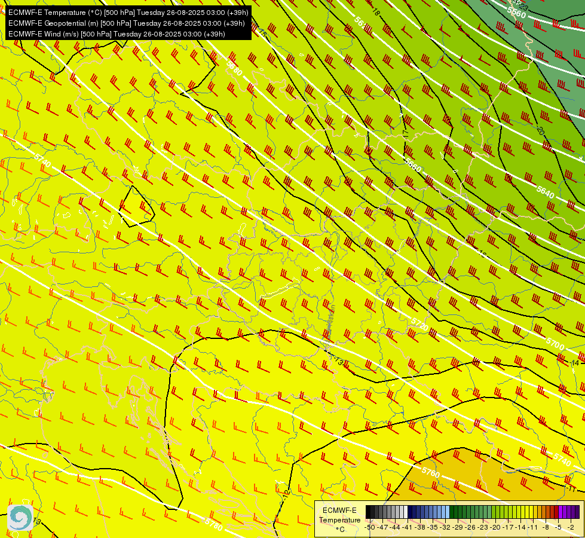Click the -38 tick label in legend
Viewport: 585px width, 538px height.
pyautogui.click(x=419, y=527)
